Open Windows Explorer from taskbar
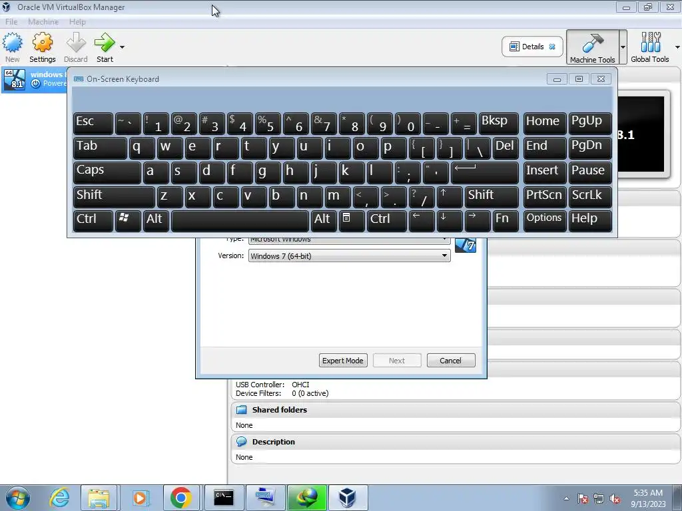The width and height of the screenshot is (682, 511). 99,498
